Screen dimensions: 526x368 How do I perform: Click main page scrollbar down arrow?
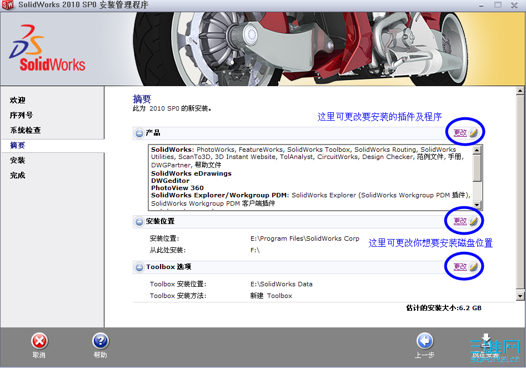click(520, 296)
